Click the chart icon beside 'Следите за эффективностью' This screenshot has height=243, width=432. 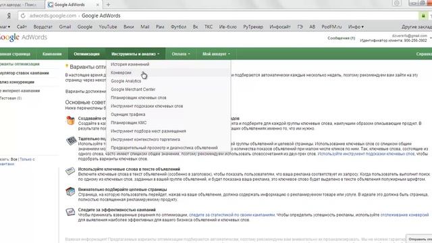click(70, 212)
